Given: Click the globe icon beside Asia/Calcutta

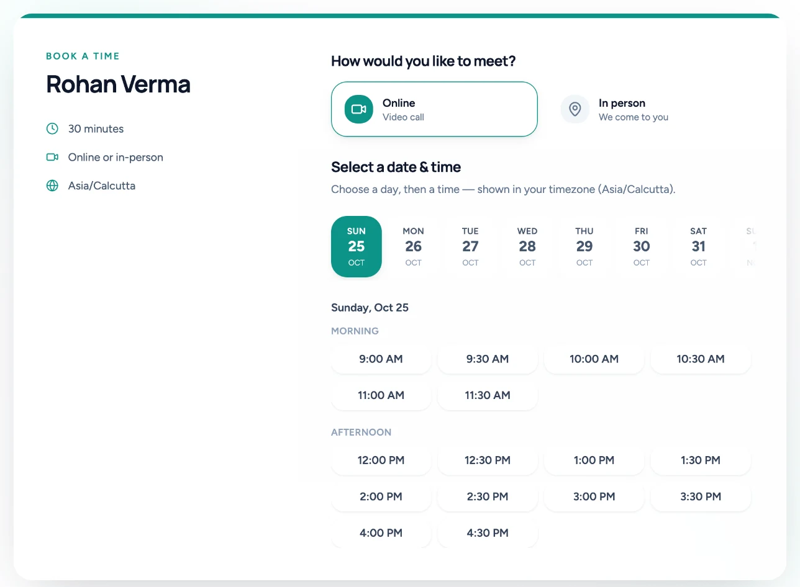Looking at the screenshot, I should pos(53,186).
